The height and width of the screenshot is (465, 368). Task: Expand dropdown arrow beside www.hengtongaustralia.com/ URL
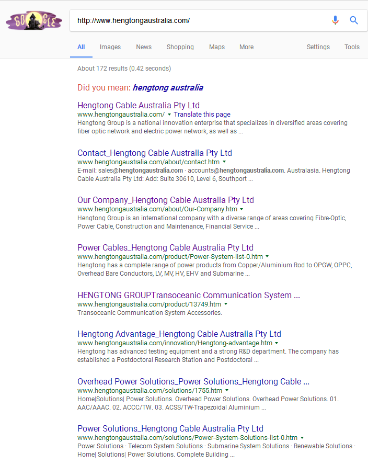pos(169,115)
